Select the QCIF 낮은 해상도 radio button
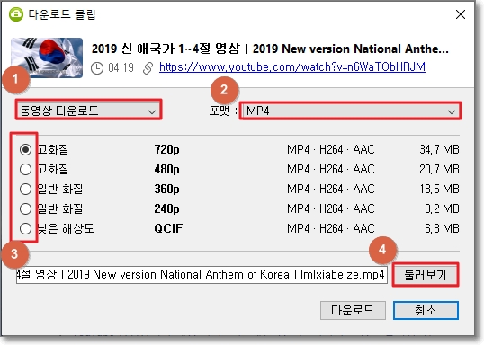Screen dimensions: 484x345 [25, 228]
